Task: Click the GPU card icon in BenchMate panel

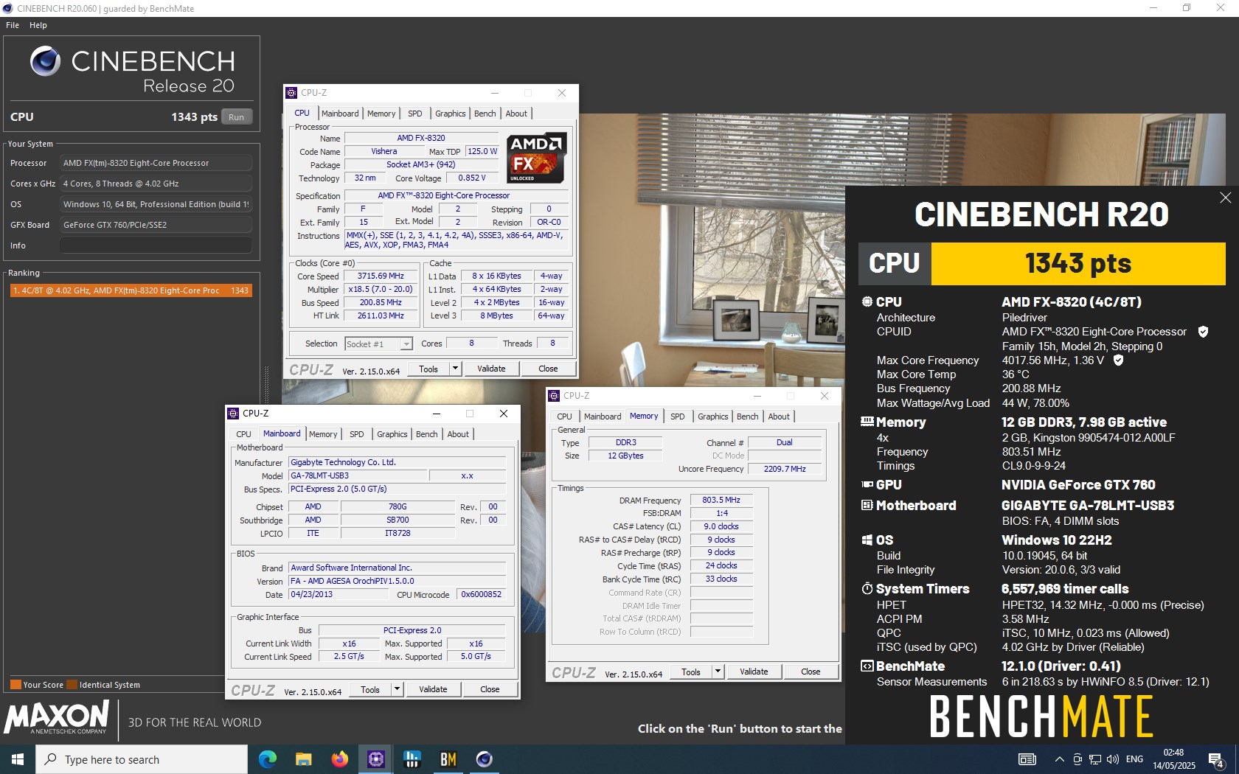Action: point(867,484)
